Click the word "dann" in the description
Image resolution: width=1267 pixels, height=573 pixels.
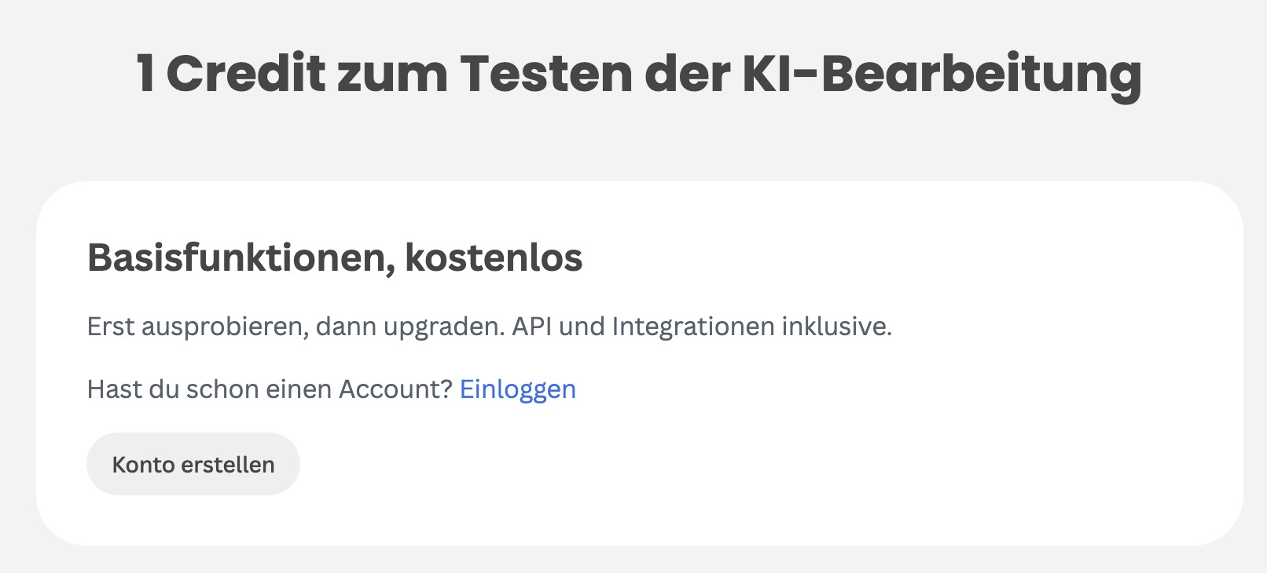pos(346,327)
